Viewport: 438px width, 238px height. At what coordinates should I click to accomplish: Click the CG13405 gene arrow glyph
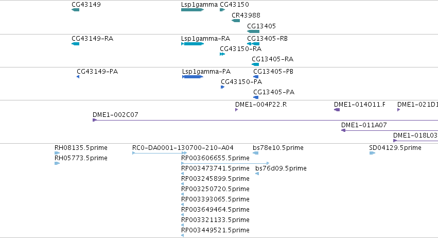coord(253,31)
